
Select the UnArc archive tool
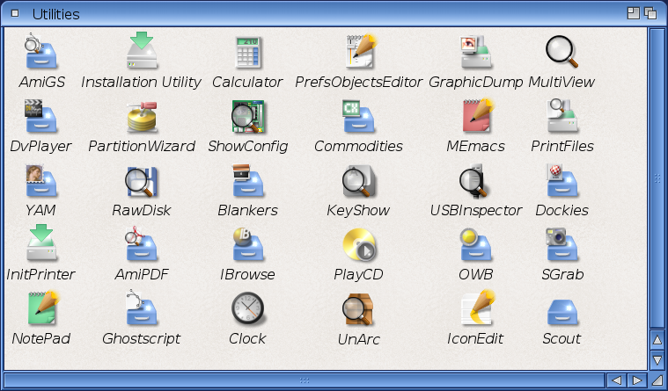tap(358, 311)
